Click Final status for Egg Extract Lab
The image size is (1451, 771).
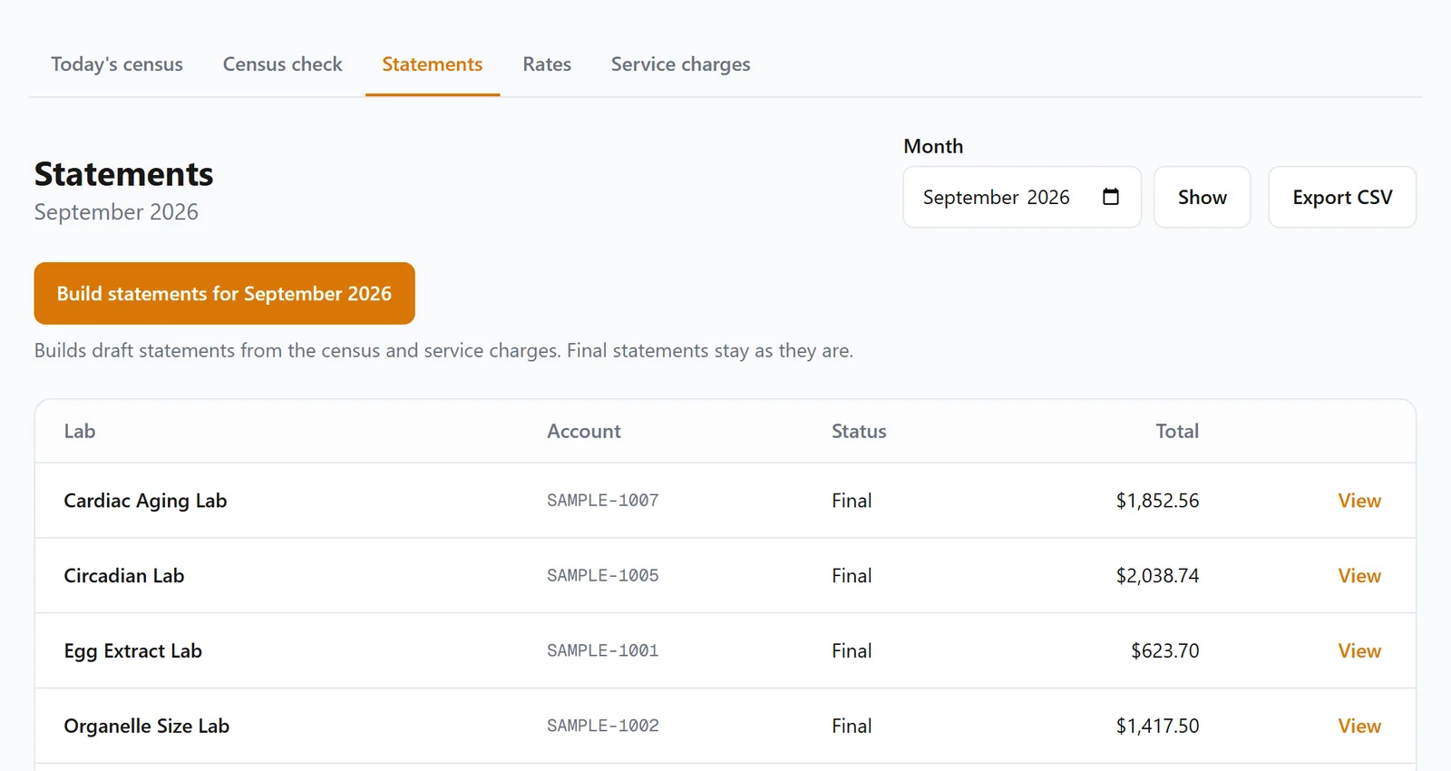852,651
